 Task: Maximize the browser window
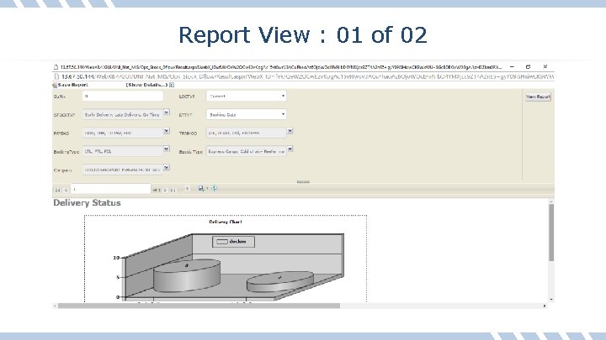[529, 66]
